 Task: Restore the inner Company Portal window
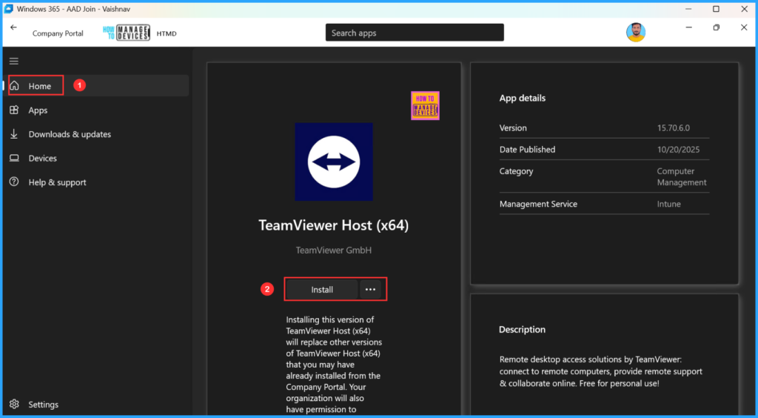717,27
